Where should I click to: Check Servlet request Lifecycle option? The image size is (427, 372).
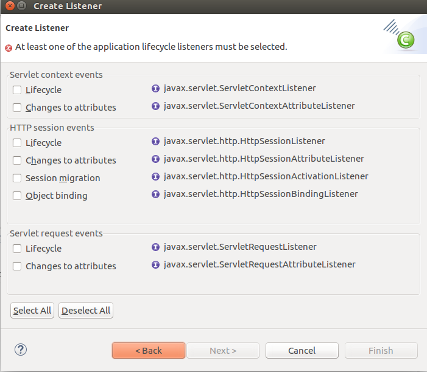[x=17, y=249]
